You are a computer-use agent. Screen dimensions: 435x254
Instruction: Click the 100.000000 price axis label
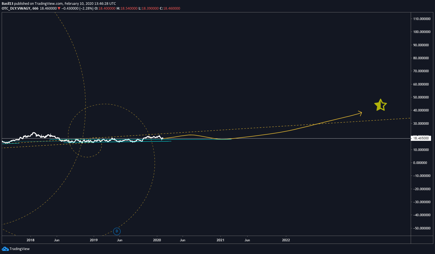point(422,32)
